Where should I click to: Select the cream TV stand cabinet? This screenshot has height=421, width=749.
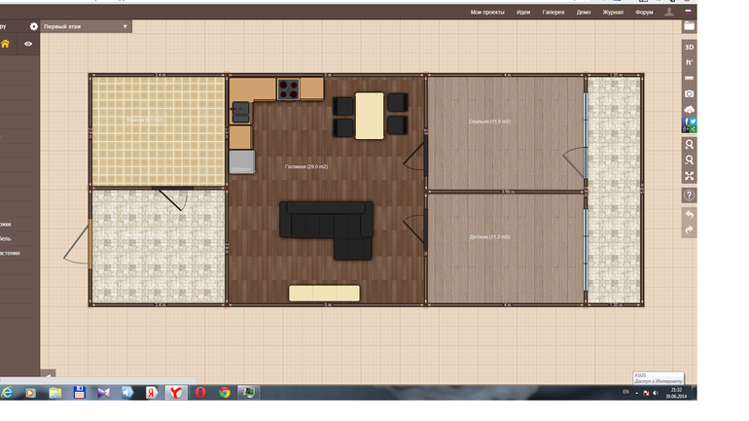point(324,293)
